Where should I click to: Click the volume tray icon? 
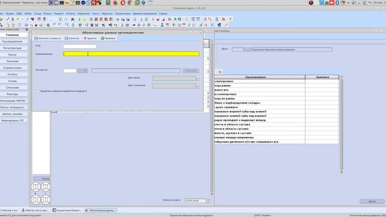[x=354, y=2]
